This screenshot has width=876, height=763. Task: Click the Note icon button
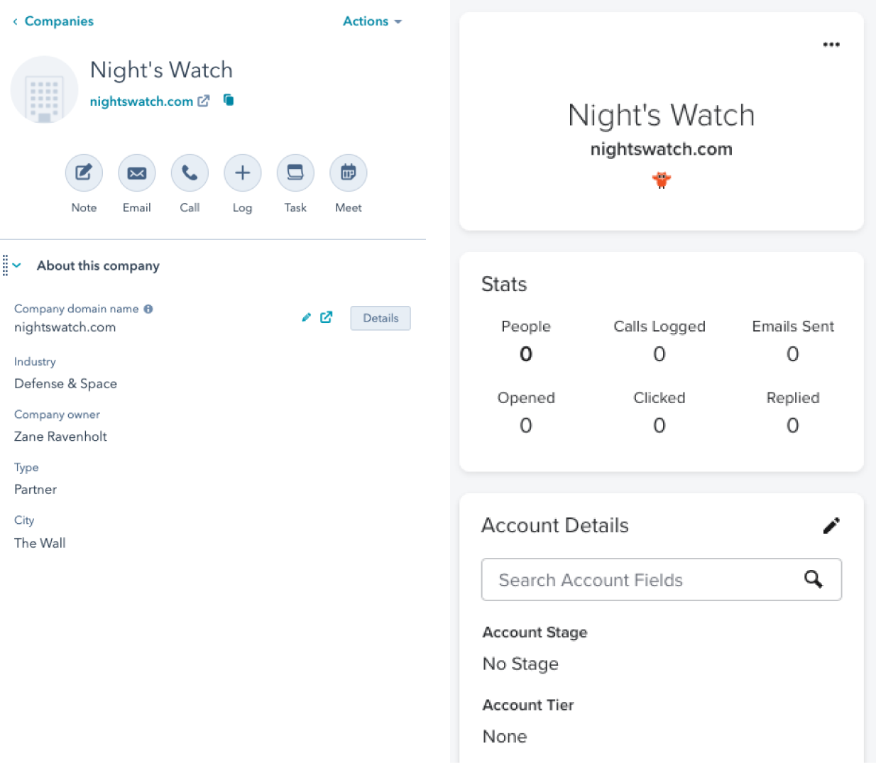[x=84, y=172]
